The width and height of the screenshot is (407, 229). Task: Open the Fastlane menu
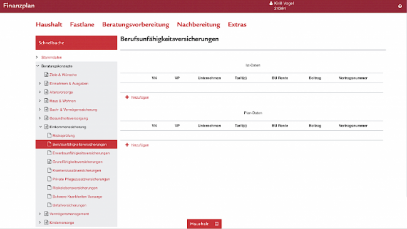pyautogui.click(x=82, y=24)
